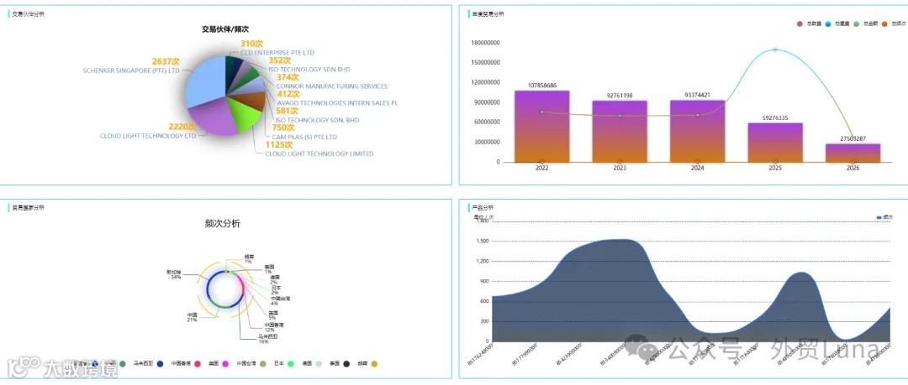Screen dimensions: 908x385
Task: Click SCHENKER SINGAPORE (PTE) LTD label
Action: click(x=131, y=70)
